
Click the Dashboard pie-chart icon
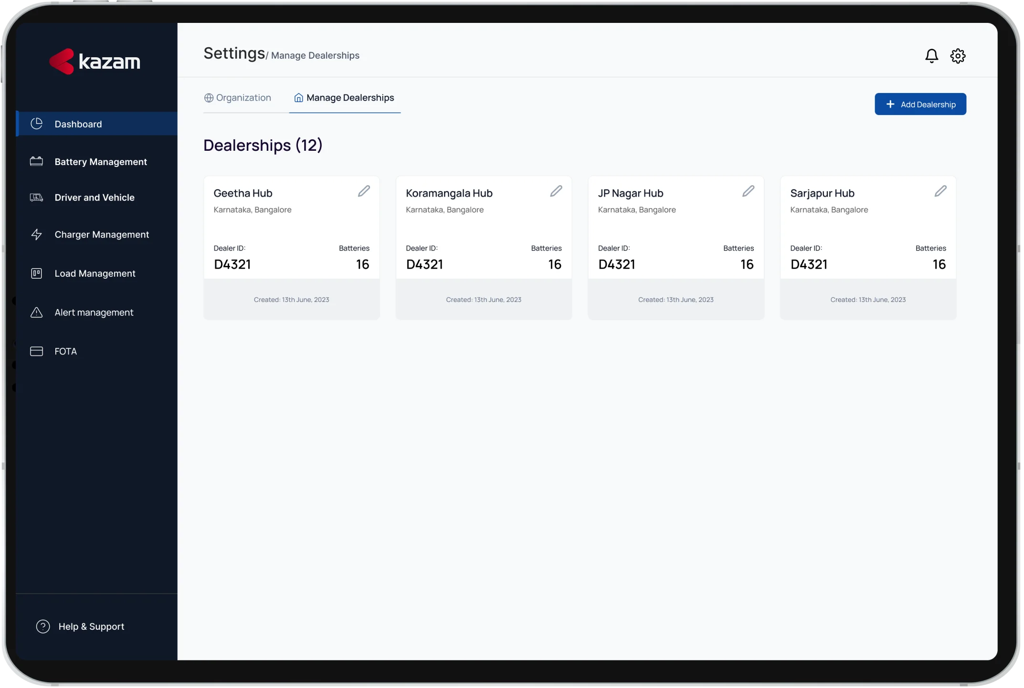click(x=37, y=124)
